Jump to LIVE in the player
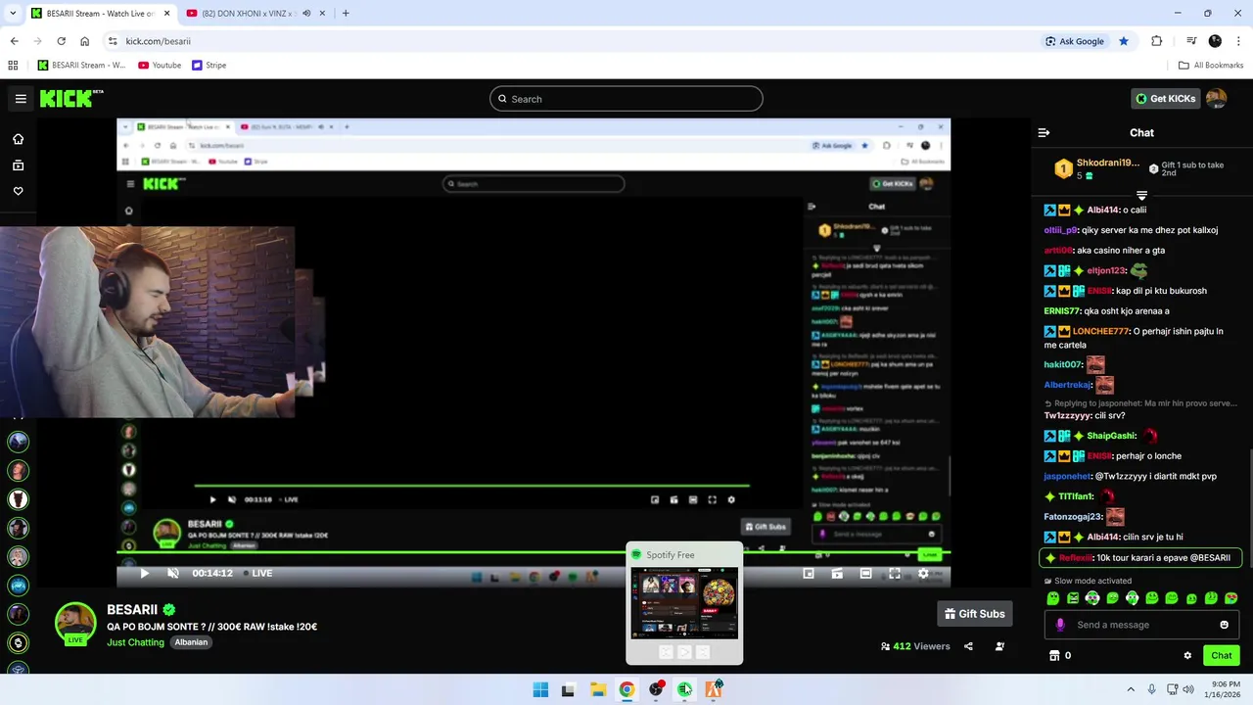The image size is (1253, 705). [x=256, y=573]
